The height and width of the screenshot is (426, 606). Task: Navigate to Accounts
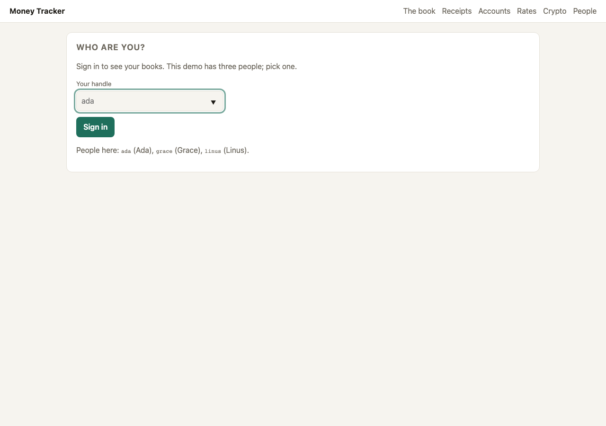pos(494,11)
